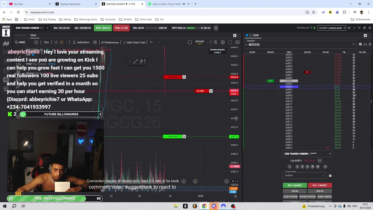Screen dimensions: 373x210
Task: Close the -$4.00 position marker on chart
Action: [211, 91]
